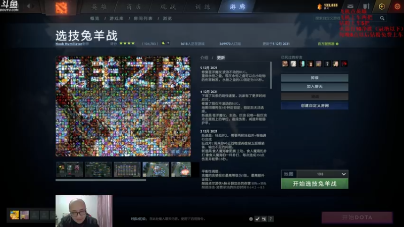Open the armory shield and sword icon
The width and height of the screenshot is (404, 227).
(366, 6)
